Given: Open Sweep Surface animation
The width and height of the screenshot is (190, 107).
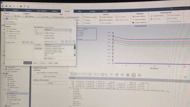Looking at the screenshot, I should tap(139, 16).
